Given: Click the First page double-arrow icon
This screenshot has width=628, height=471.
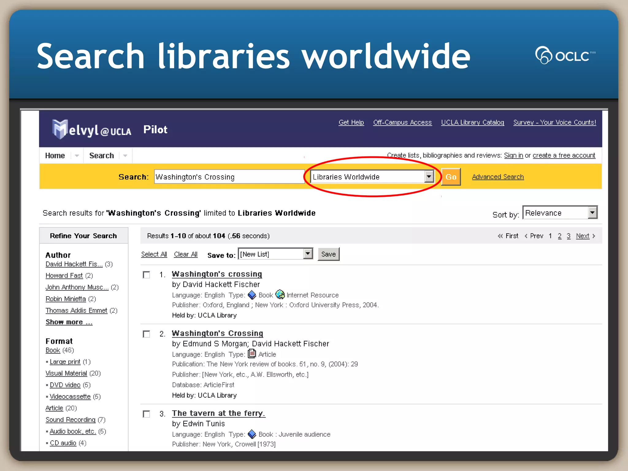Looking at the screenshot, I should click(500, 236).
